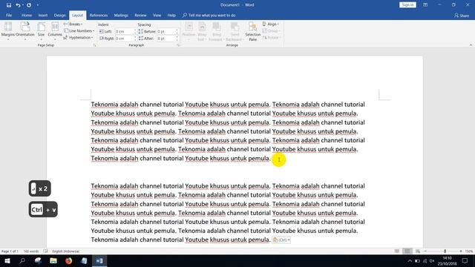
Task: Click the Spacing After spinner arrows
Action: pos(177,39)
